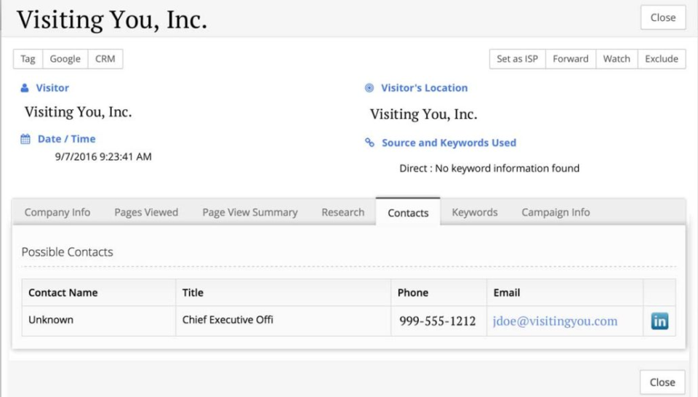Select the Page View Summary tab
The height and width of the screenshot is (397, 698).
[x=250, y=212]
